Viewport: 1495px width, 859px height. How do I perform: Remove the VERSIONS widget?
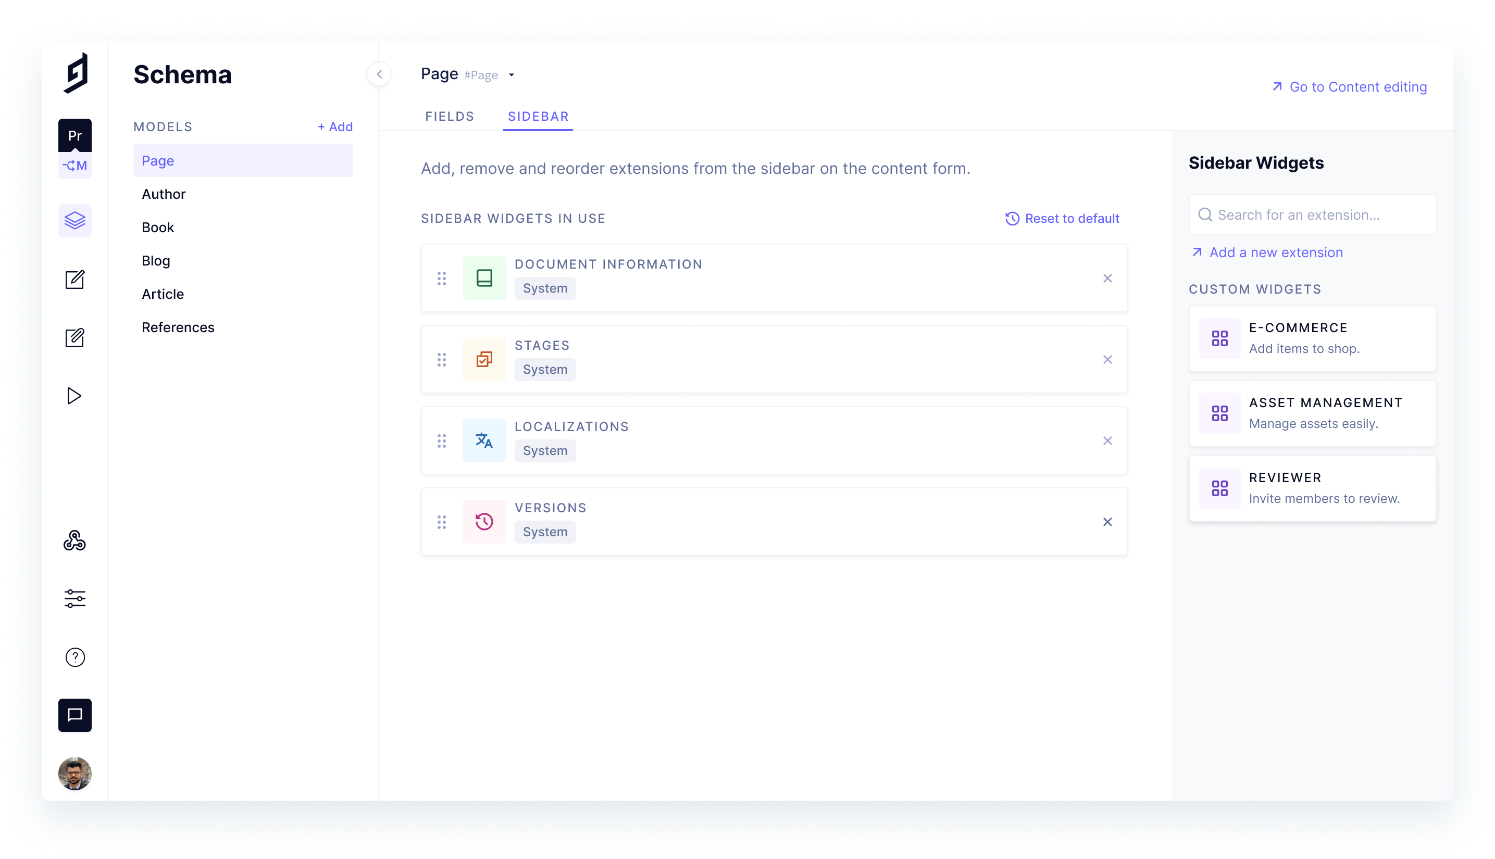pos(1108,521)
